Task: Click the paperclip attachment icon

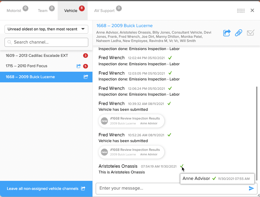Action: coord(238,33)
